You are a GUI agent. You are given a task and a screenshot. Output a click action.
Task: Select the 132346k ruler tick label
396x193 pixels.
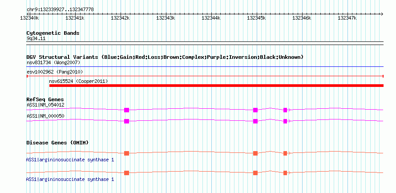pos(302,18)
